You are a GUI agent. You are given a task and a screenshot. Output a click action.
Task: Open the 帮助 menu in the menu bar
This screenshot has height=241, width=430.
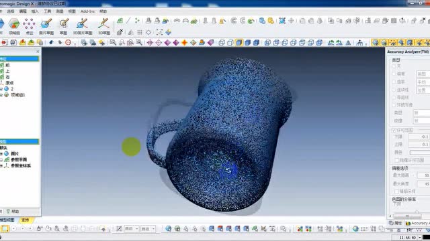click(x=103, y=11)
